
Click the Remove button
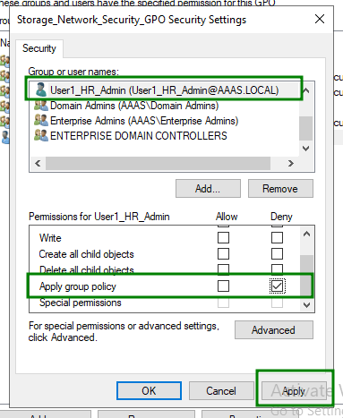[x=280, y=189]
